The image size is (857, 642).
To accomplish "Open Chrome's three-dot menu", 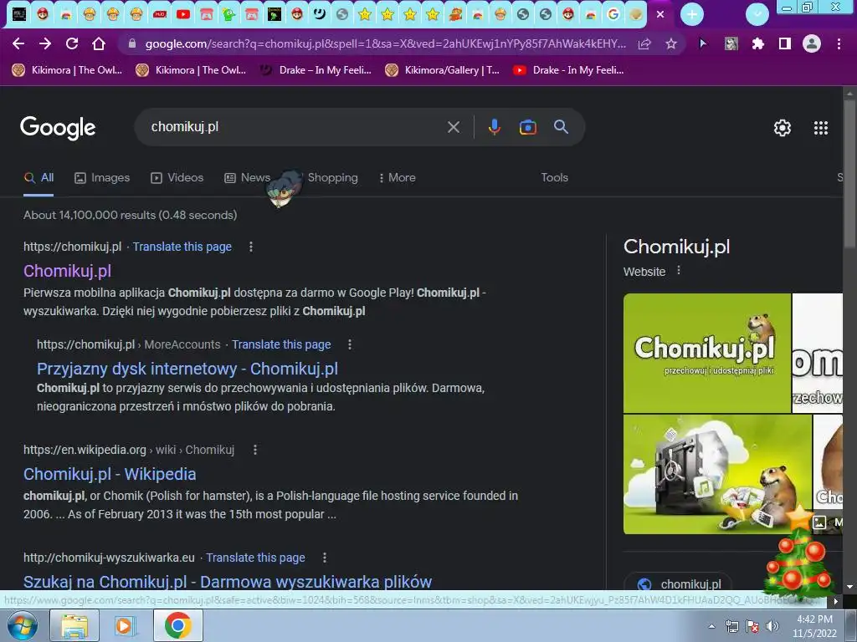I will coord(839,43).
